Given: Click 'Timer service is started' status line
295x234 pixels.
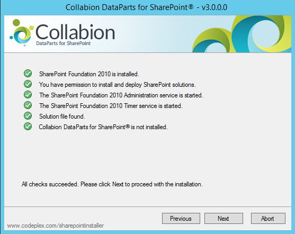Looking at the screenshot, I should click(111, 106).
